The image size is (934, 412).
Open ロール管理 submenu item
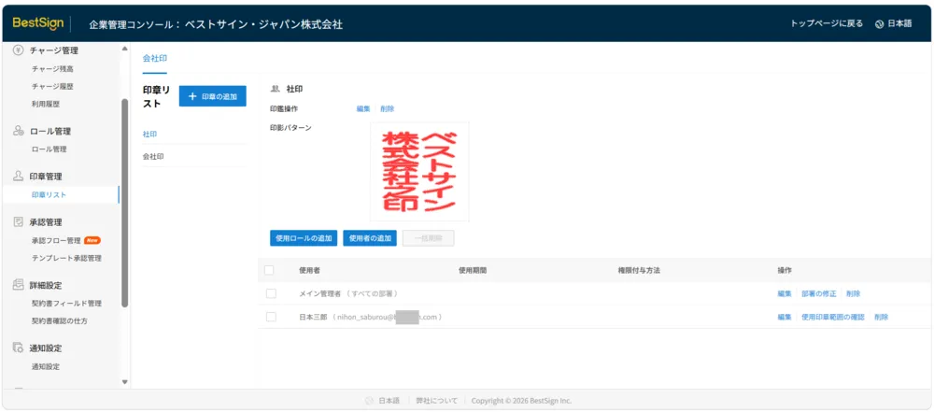(50, 149)
